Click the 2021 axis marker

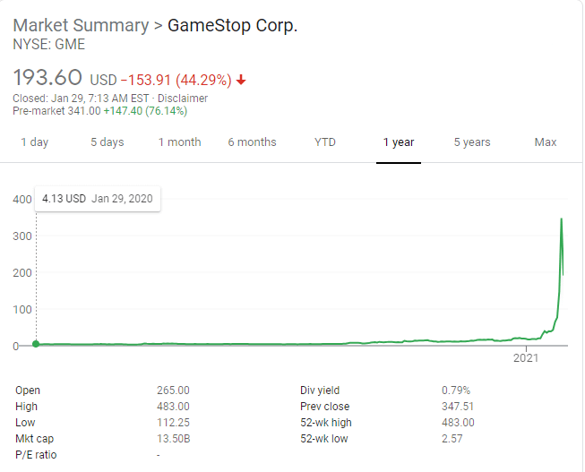[526, 358]
